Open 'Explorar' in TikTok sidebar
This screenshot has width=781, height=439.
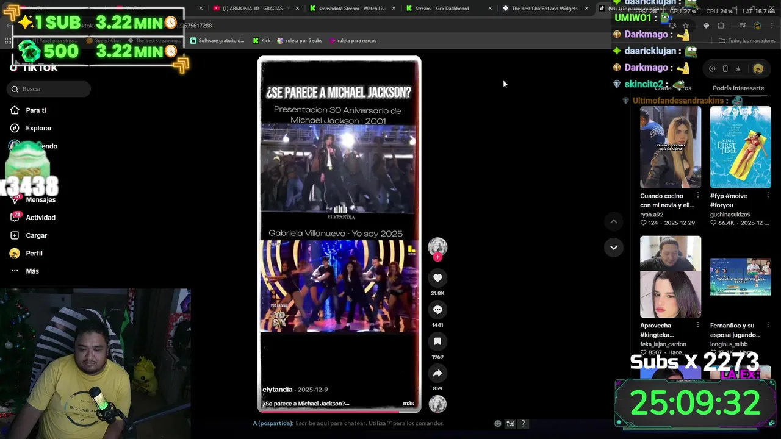39,128
